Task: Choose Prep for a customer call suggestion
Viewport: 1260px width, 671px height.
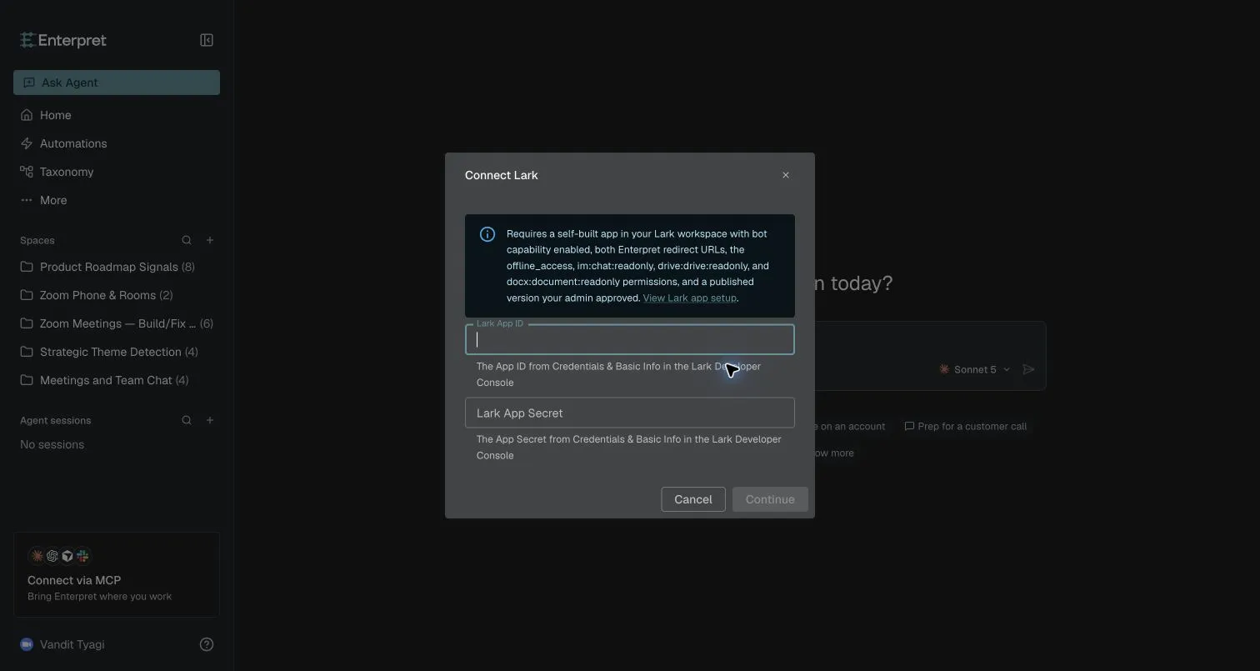Action: tap(965, 426)
